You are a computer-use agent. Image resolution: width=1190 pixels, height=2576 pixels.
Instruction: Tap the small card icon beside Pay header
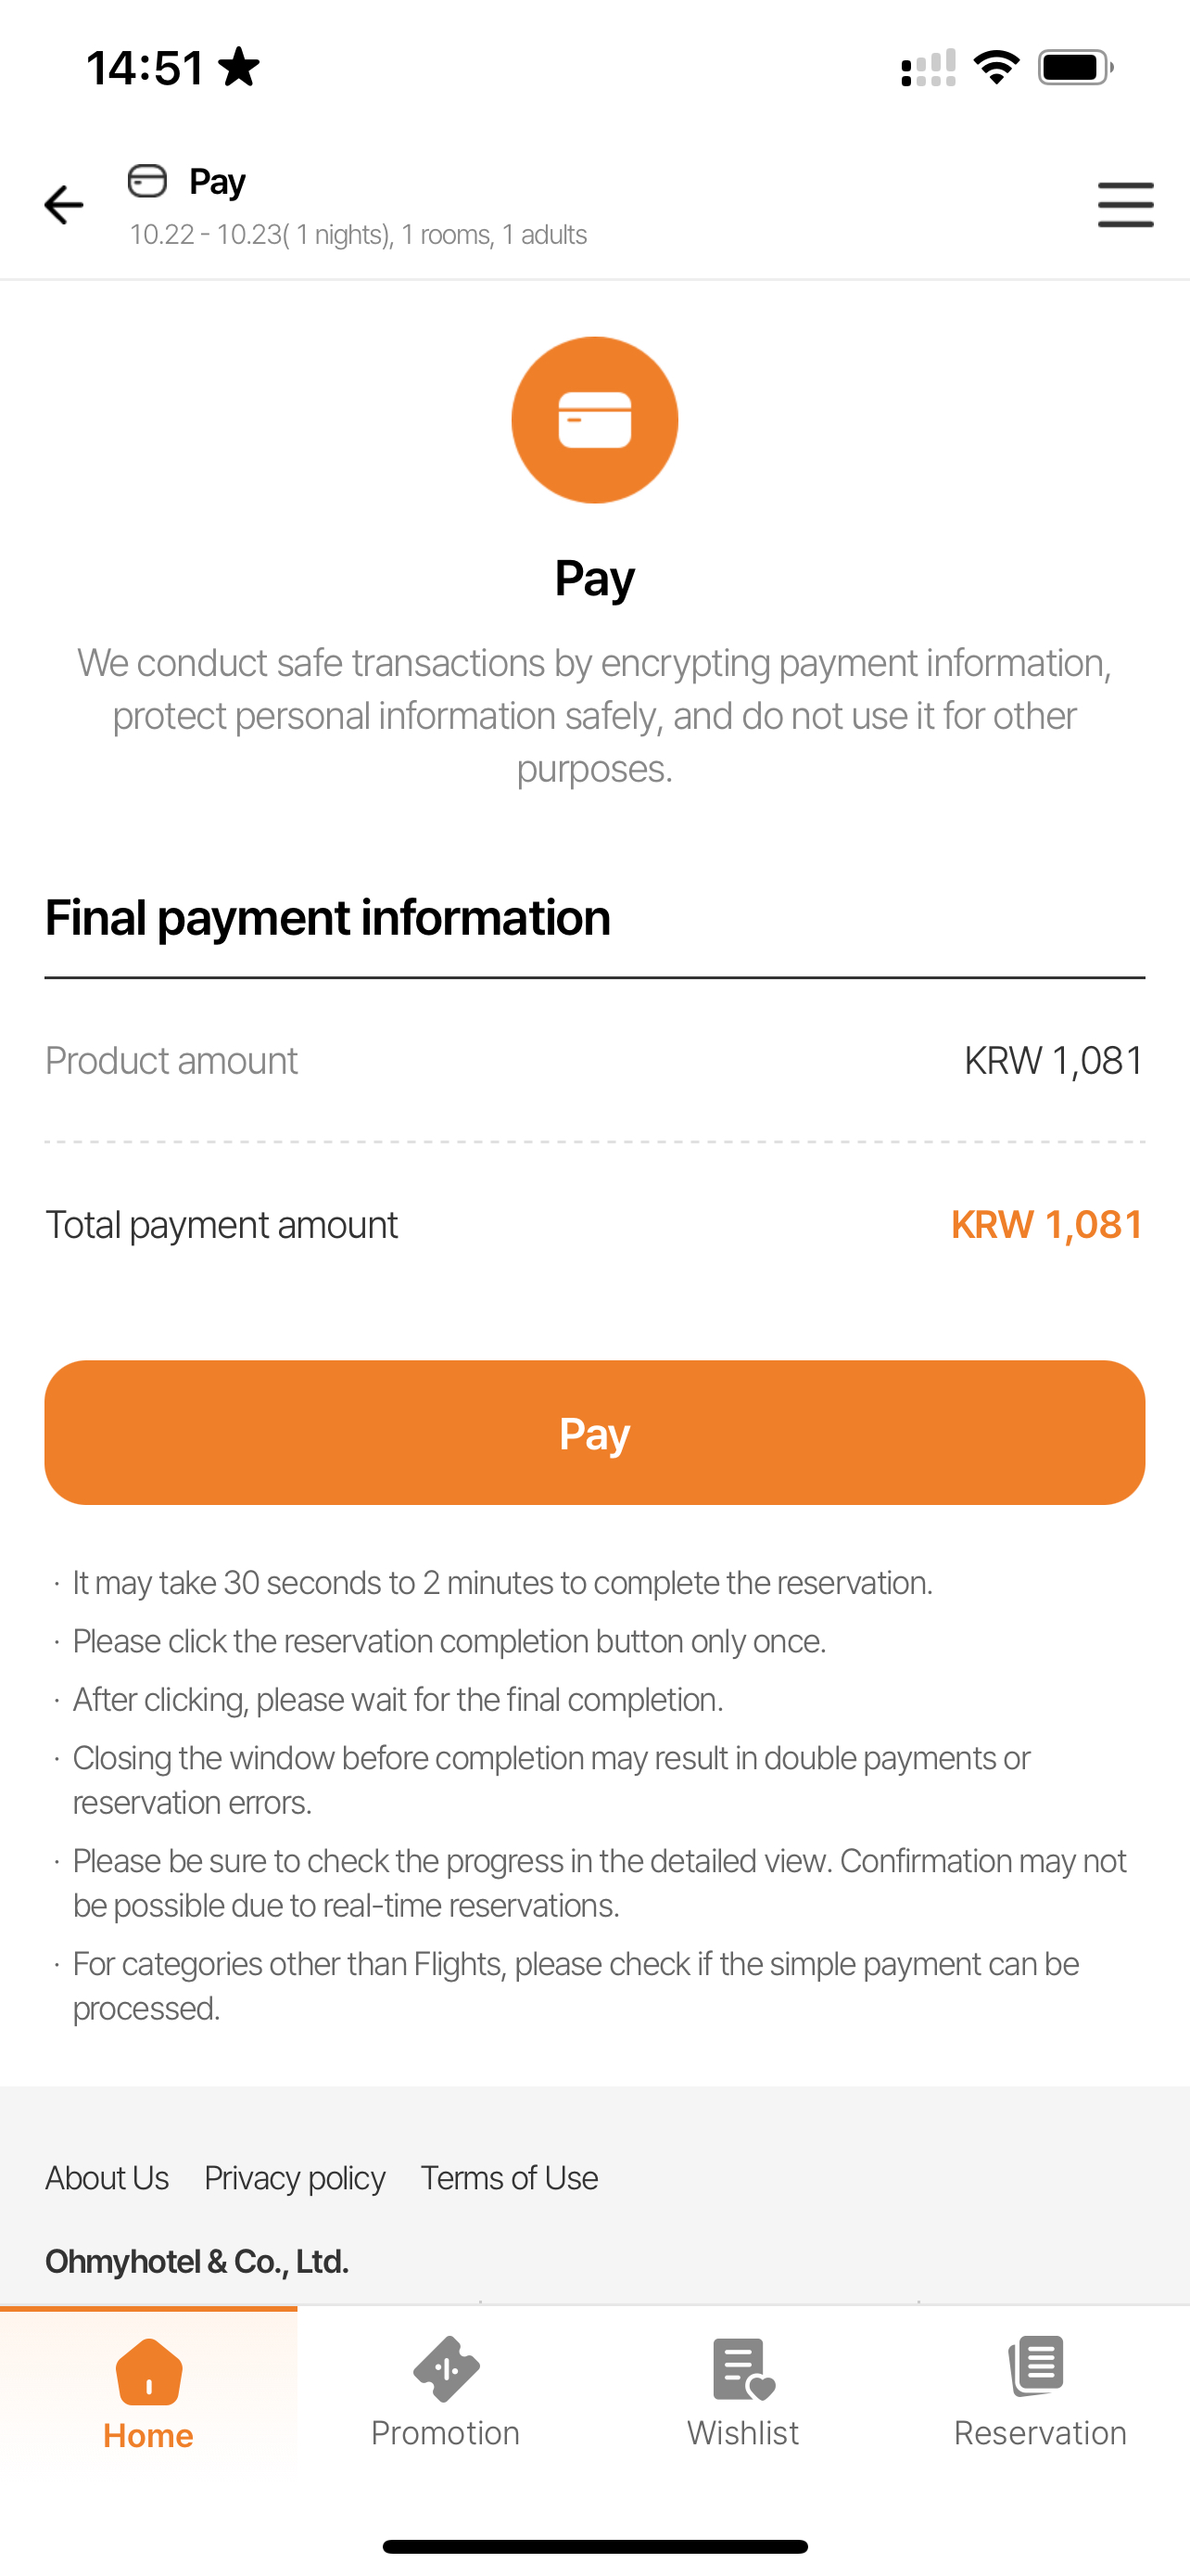pos(148,181)
